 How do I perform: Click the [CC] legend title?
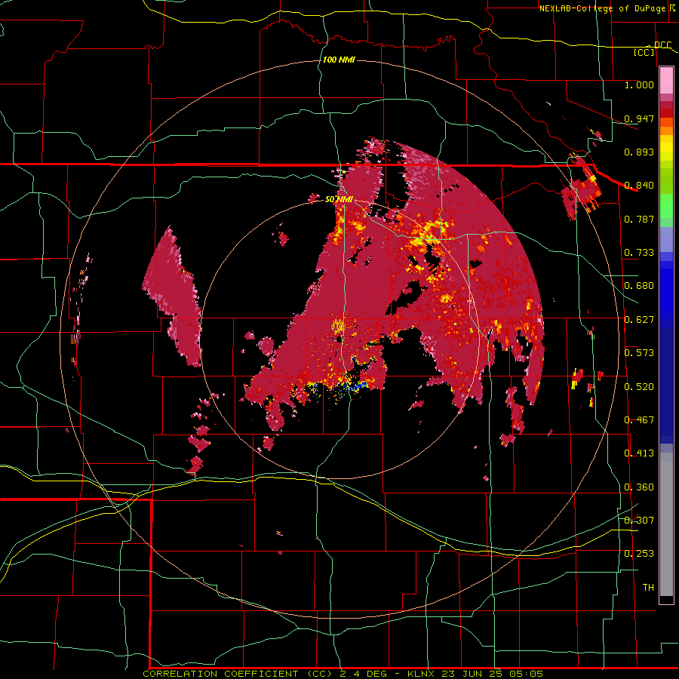(644, 52)
